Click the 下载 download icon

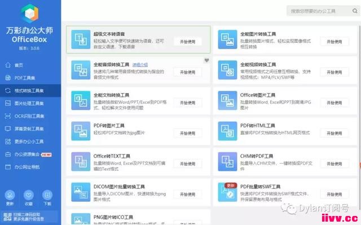47,195
